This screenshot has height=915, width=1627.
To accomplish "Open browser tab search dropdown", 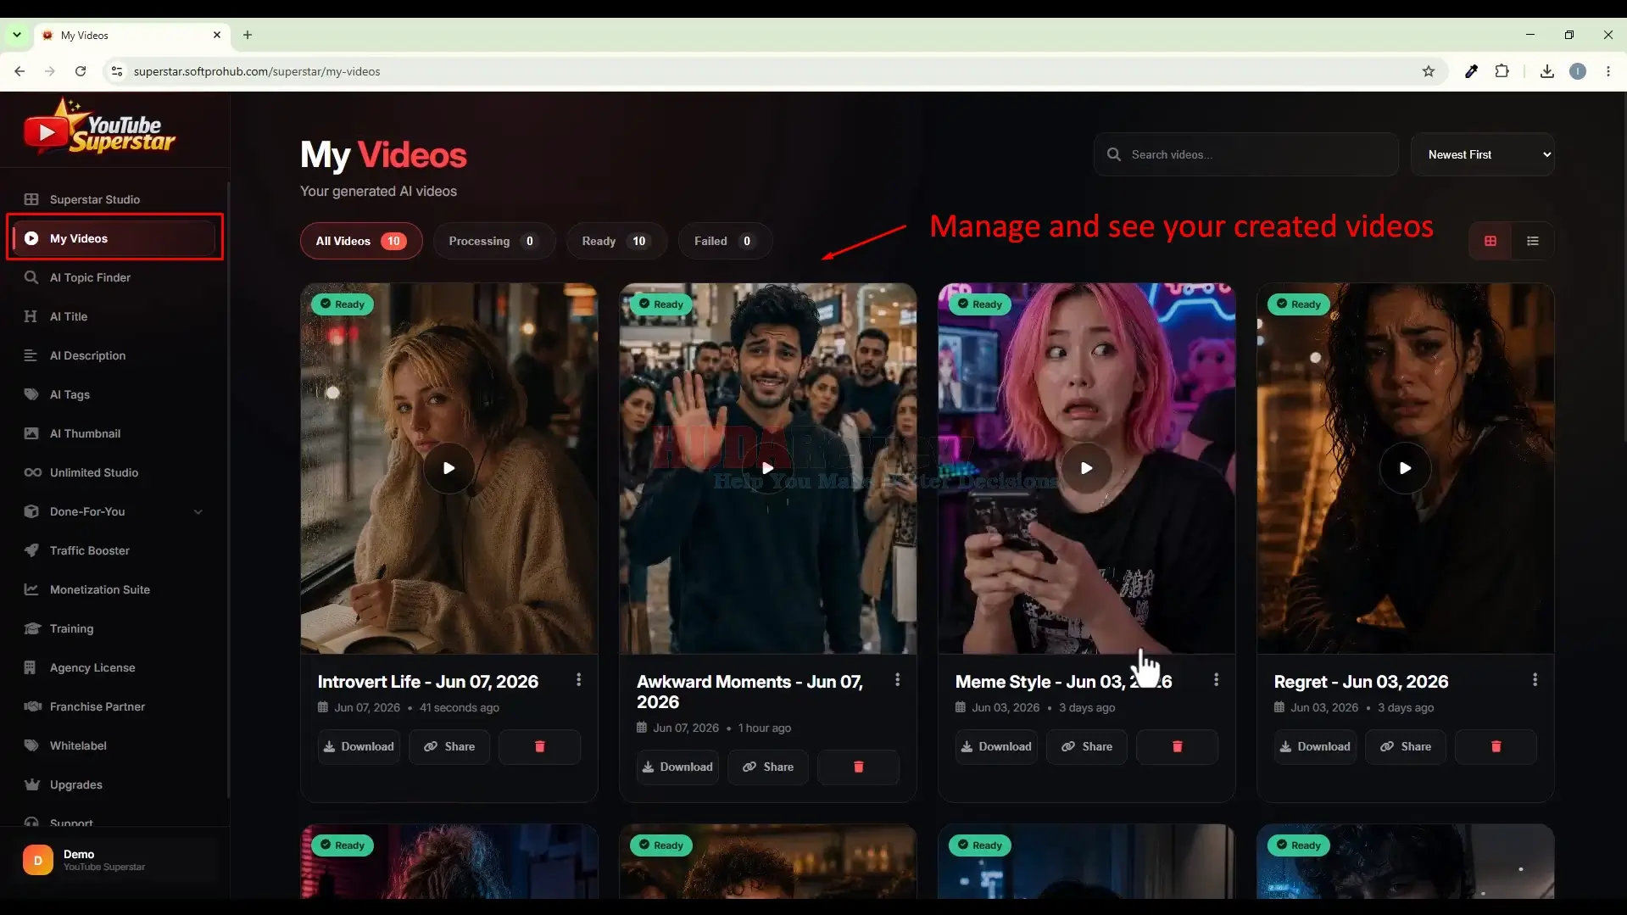I will 16,35.
